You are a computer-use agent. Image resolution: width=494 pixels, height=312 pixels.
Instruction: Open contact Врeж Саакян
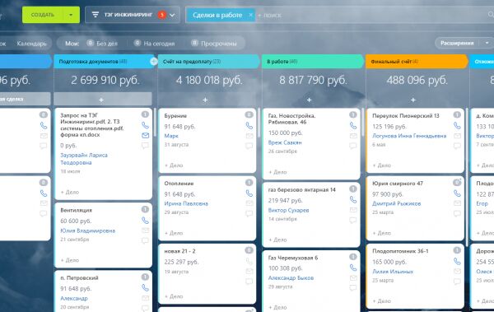coord(285,142)
